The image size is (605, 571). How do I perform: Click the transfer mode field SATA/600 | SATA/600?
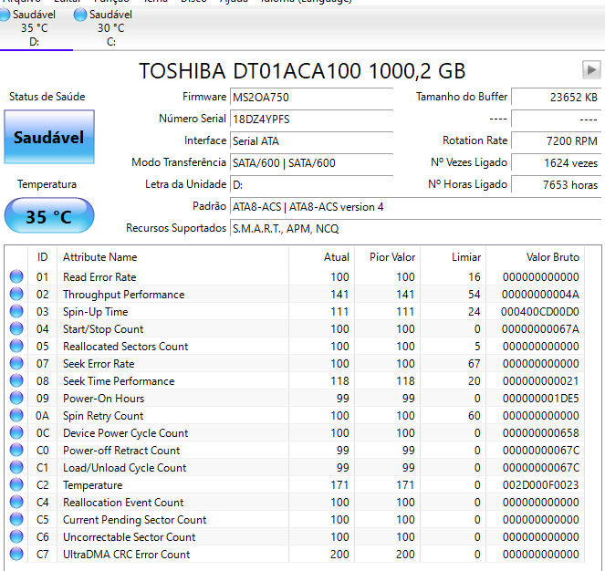(311, 162)
